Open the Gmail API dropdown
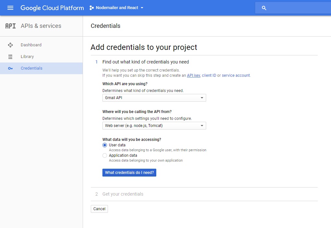This screenshot has height=228, width=331. 154,98
